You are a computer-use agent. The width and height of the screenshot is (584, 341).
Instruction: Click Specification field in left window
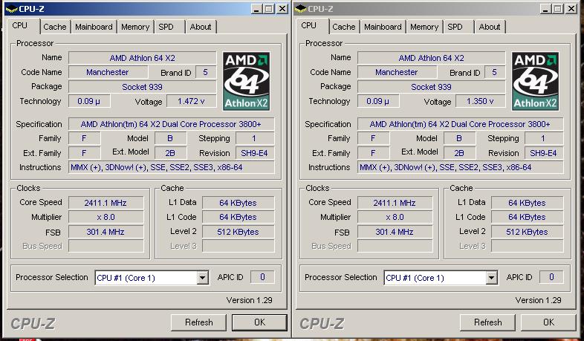click(172, 124)
